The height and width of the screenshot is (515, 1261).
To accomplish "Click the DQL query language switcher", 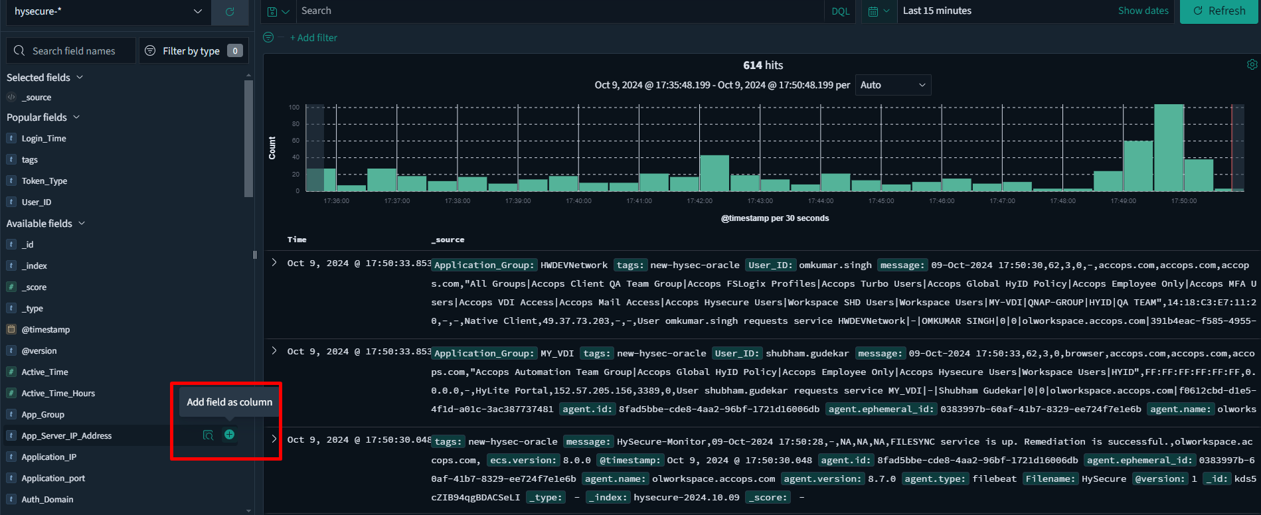I will coord(840,11).
